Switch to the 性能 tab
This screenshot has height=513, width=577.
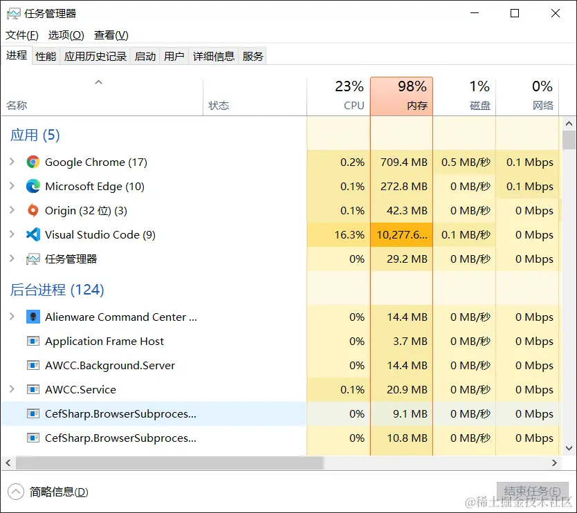[x=46, y=56]
